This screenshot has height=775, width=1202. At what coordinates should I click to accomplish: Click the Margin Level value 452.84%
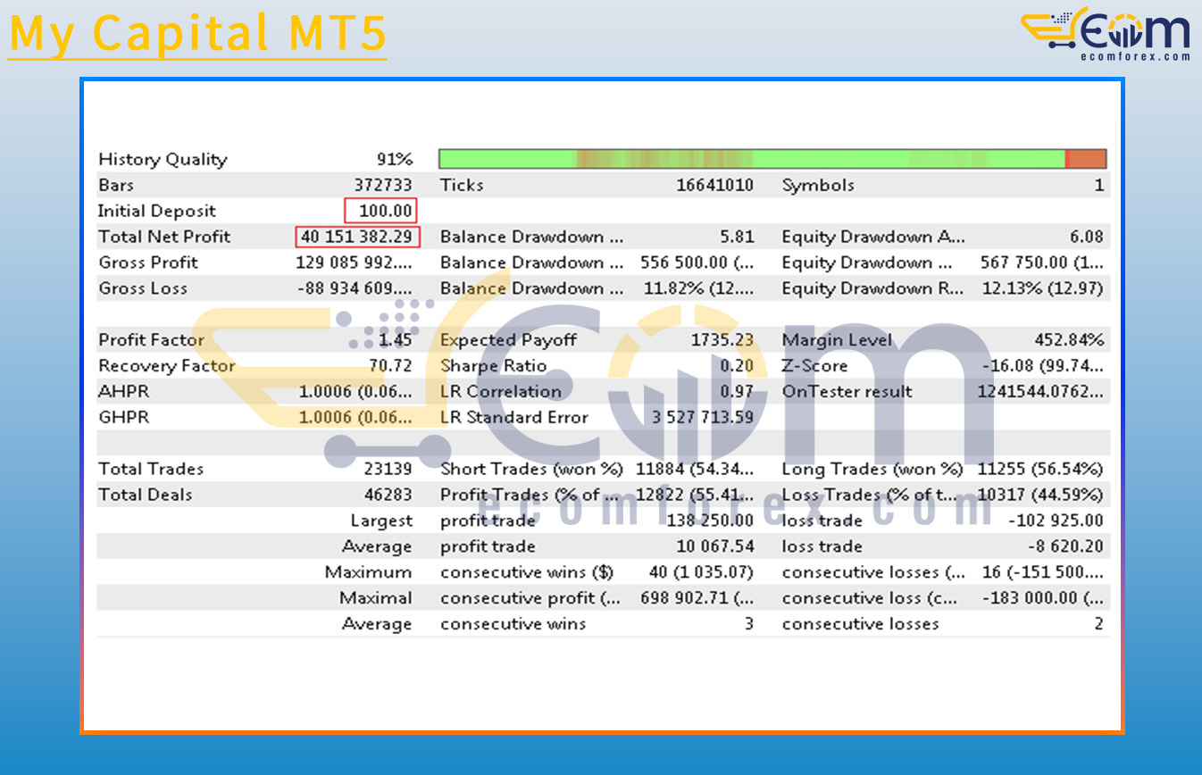[1070, 340]
